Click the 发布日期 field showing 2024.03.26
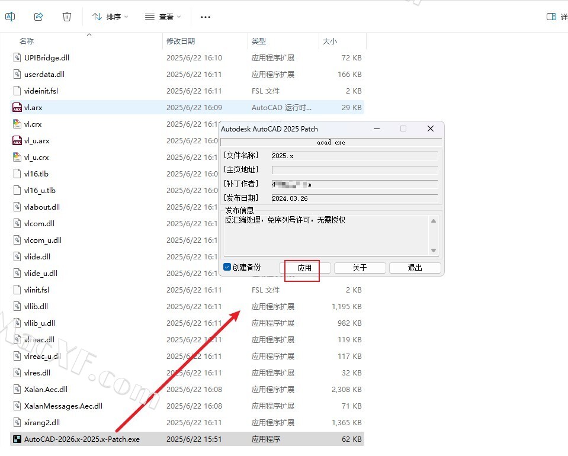Viewport: 568px width, 456px height. click(x=355, y=198)
